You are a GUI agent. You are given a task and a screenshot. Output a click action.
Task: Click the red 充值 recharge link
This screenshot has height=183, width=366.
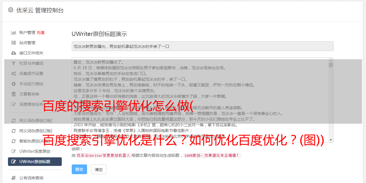[40, 32]
